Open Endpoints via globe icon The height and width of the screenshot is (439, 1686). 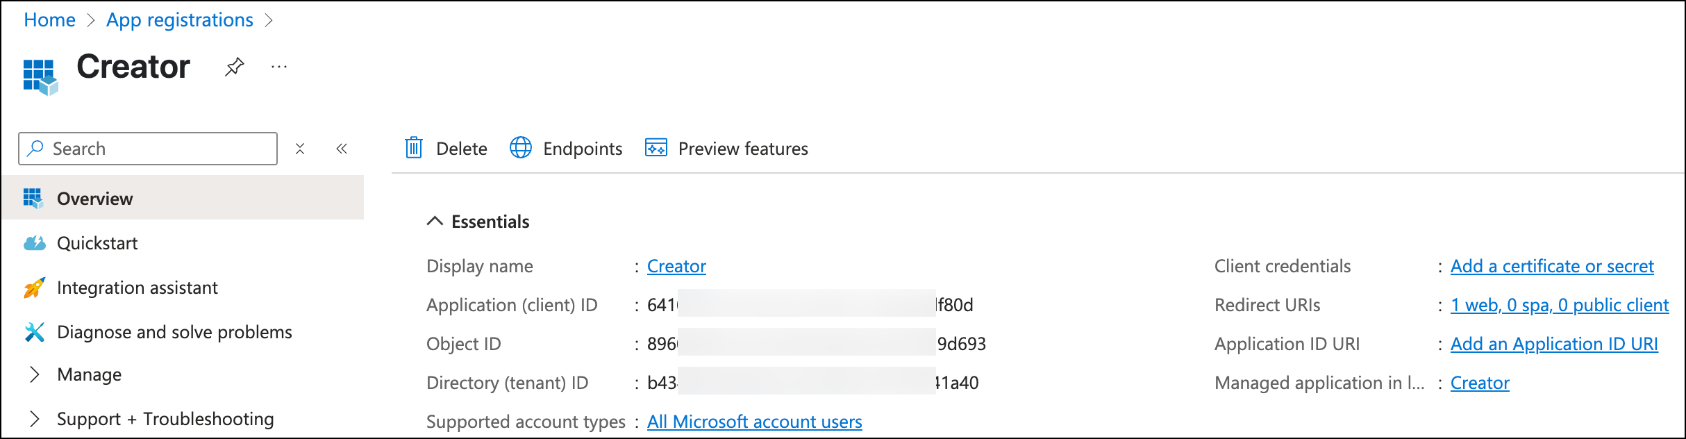pos(521,148)
